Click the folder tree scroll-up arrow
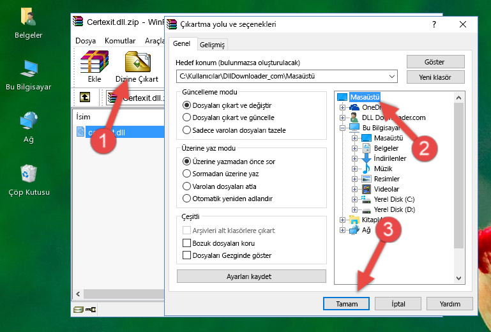The image size is (491, 332). pyautogui.click(x=458, y=98)
